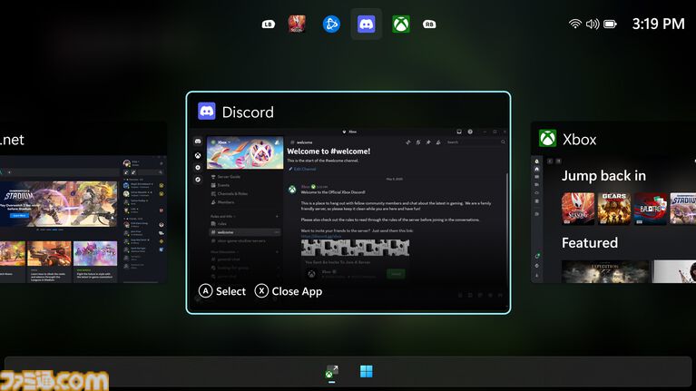Click the RB bumper indicator
Screen dimensions: 696x391
click(429, 24)
